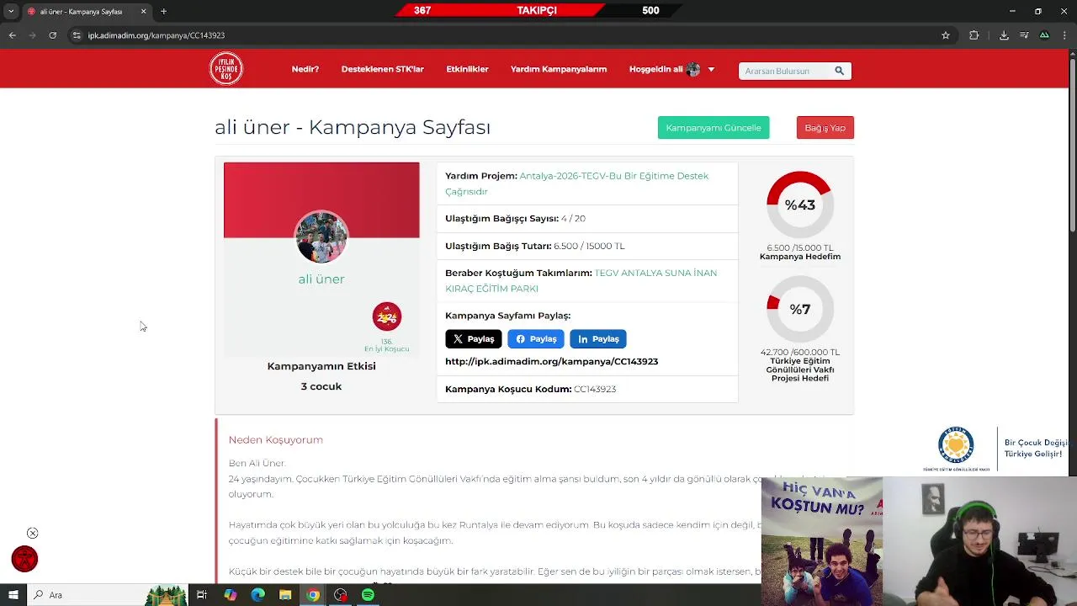Click the Chrome icon in the taskbar
This screenshot has width=1077, height=606.
(x=313, y=595)
